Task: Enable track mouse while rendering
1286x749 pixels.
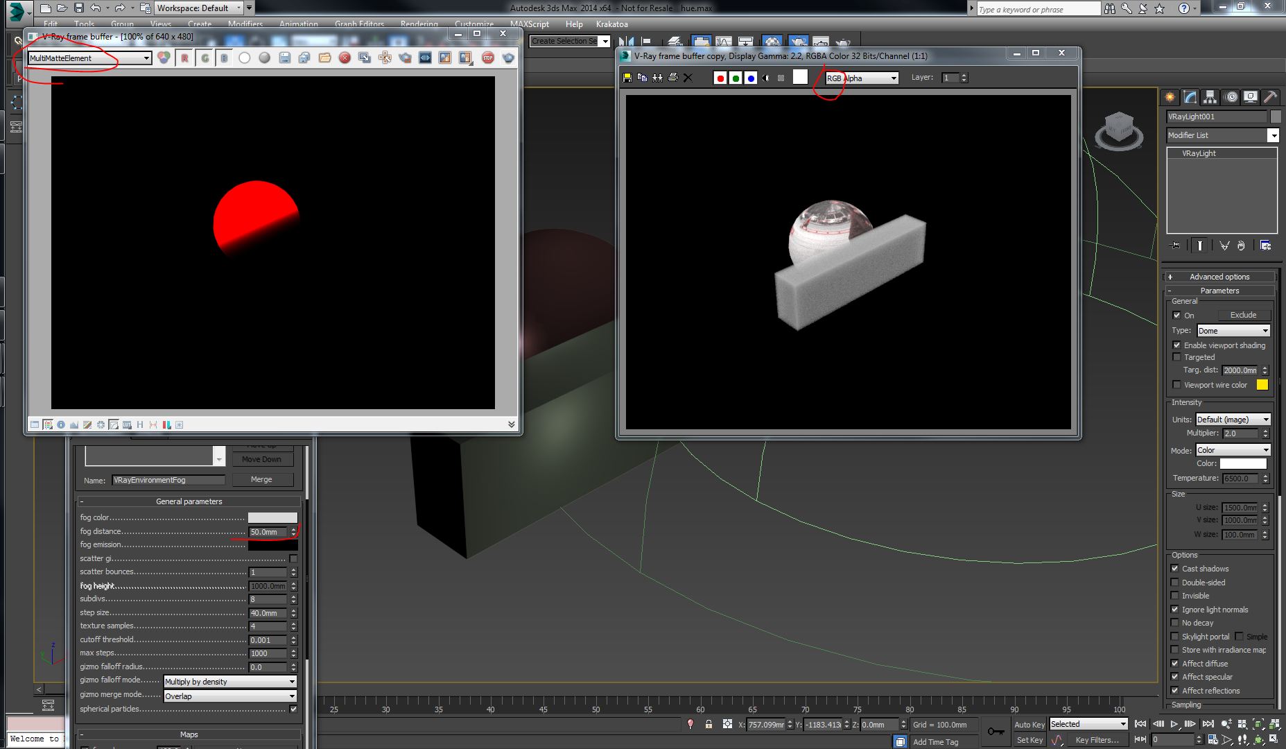Action: [385, 58]
